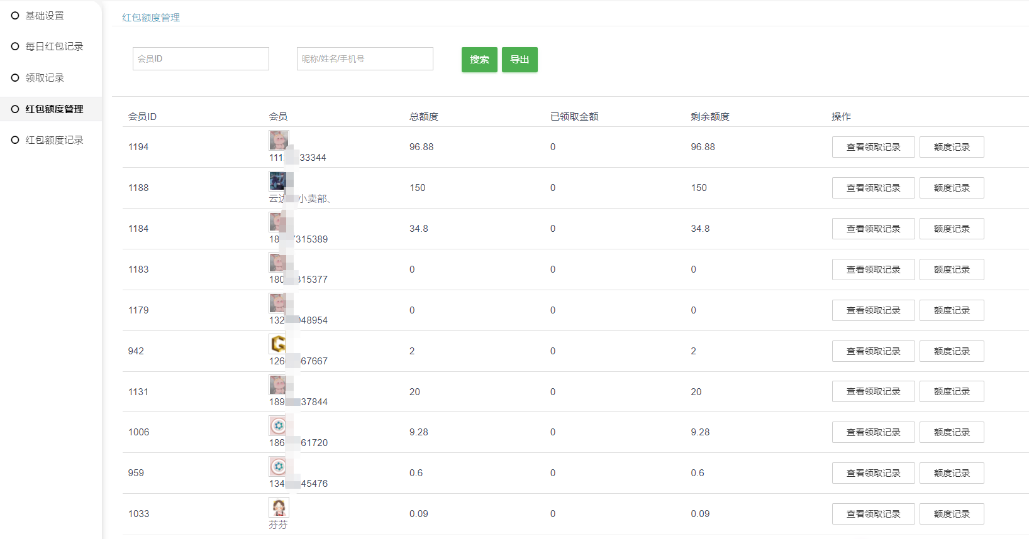Open 额度记录 for member 1188
The width and height of the screenshot is (1029, 539).
(x=951, y=188)
